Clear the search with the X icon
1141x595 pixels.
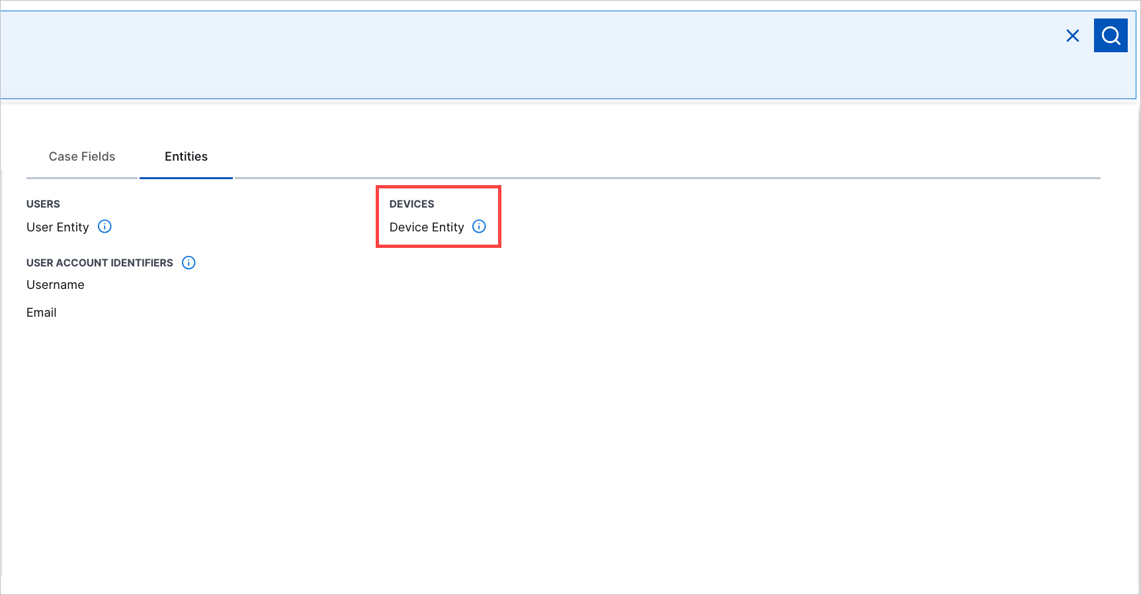[x=1073, y=36]
